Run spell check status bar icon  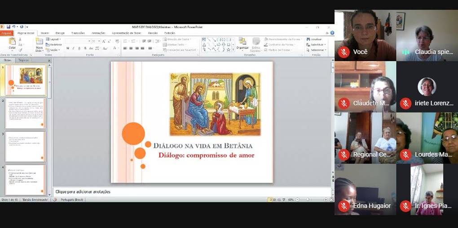pyautogui.click(x=55, y=200)
